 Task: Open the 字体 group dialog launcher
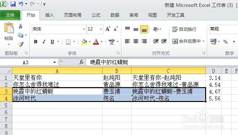[x=118, y=53]
